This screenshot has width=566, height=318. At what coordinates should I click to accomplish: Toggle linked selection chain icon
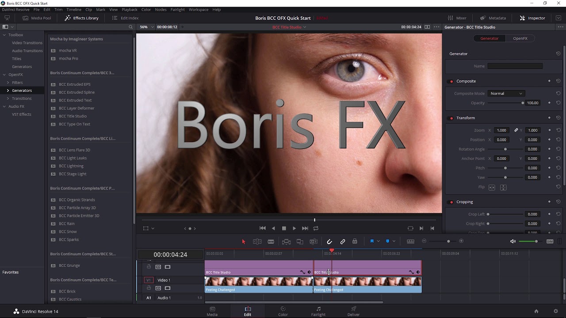pyautogui.click(x=343, y=241)
